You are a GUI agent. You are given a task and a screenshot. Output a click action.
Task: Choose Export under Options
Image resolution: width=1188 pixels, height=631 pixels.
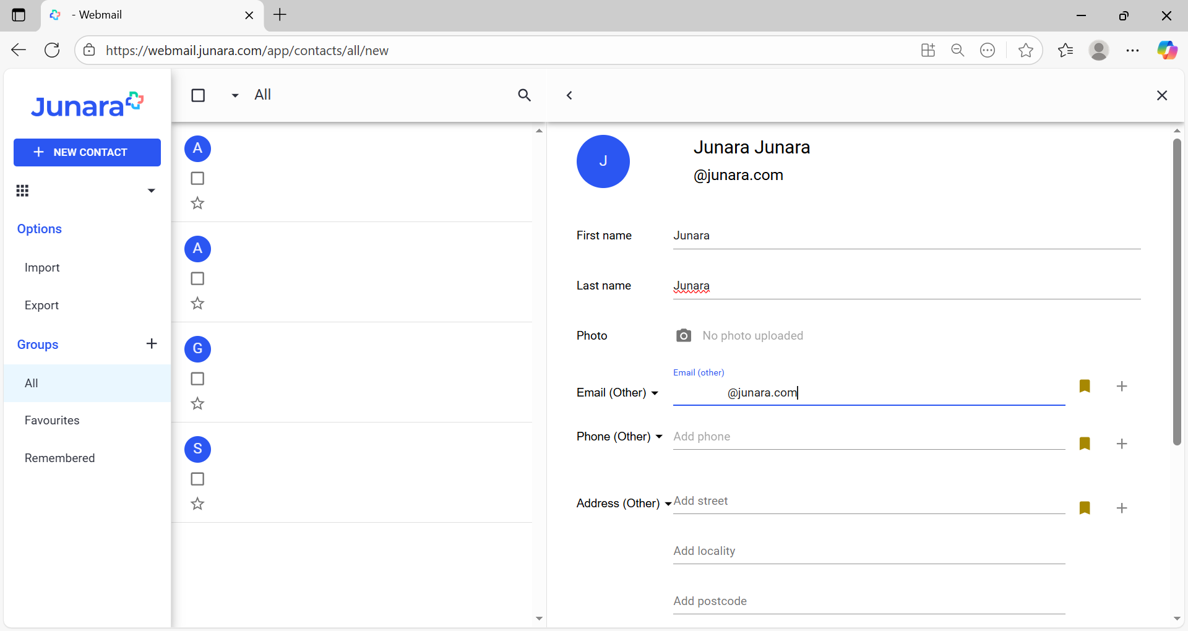tap(41, 306)
